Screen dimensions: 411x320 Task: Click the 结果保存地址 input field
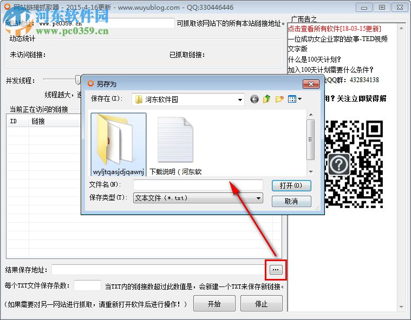tap(159, 270)
